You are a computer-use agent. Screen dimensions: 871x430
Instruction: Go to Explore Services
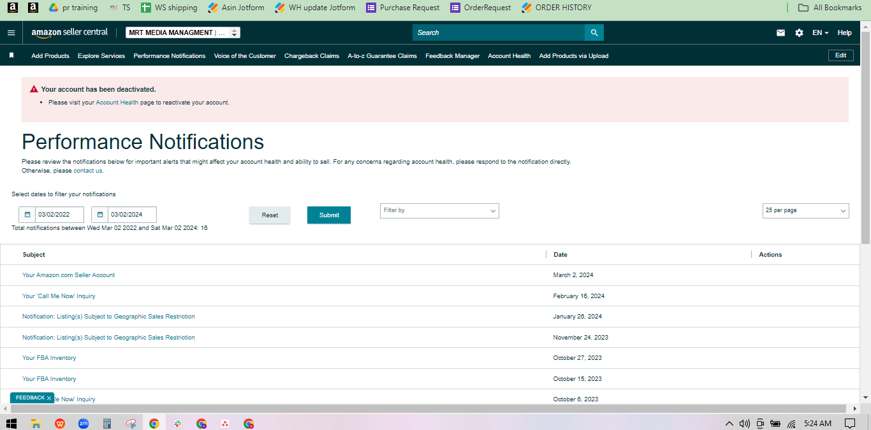[x=101, y=56]
